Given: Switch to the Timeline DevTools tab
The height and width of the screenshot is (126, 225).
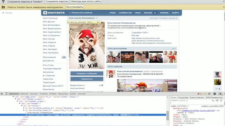Looking at the screenshot, I should (44, 94).
